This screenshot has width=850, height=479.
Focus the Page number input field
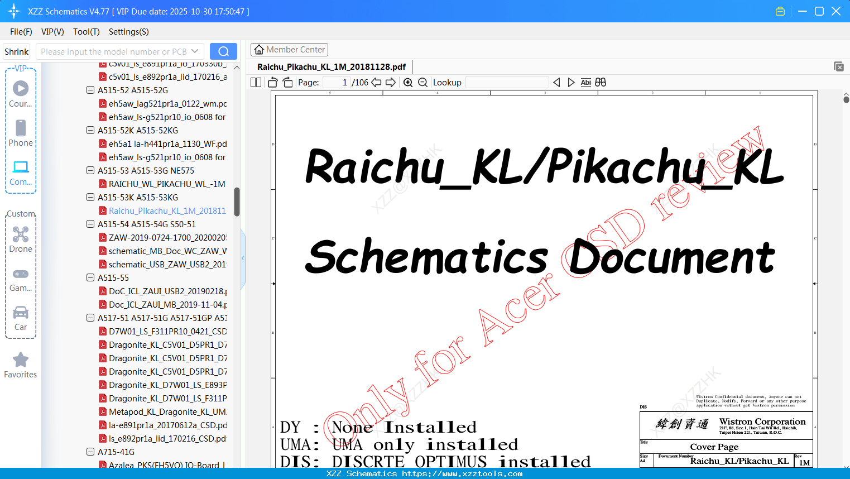(337, 83)
